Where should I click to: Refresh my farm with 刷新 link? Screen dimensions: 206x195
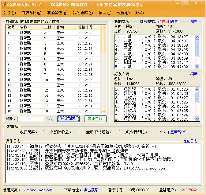pos(194,21)
